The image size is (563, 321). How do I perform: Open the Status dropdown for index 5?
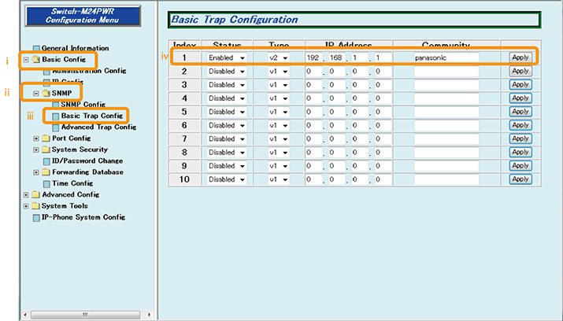click(227, 112)
